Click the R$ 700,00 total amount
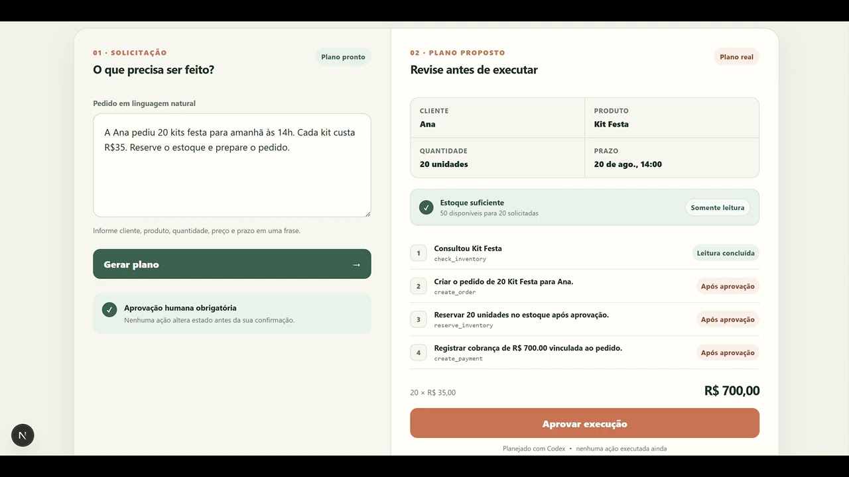Image resolution: width=849 pixels, height=477 pixels. [732, 391]
